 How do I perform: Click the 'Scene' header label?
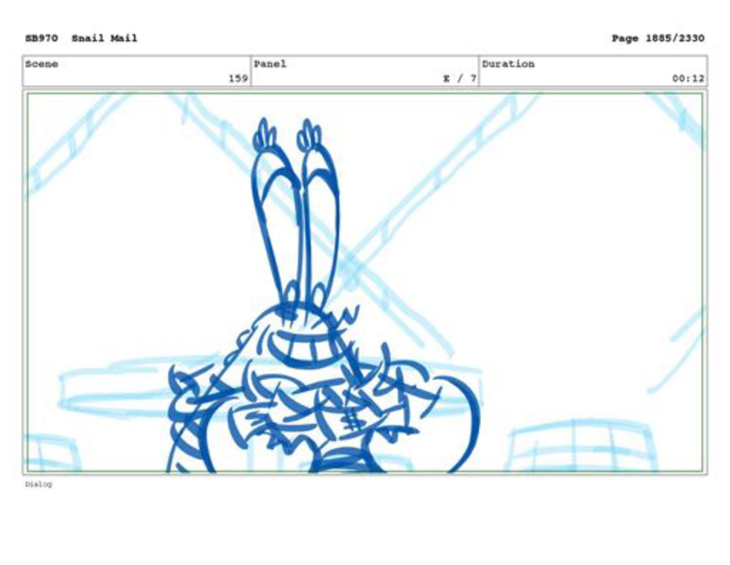click(41, 64)
